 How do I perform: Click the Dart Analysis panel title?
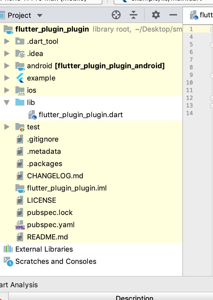[19, 285]
